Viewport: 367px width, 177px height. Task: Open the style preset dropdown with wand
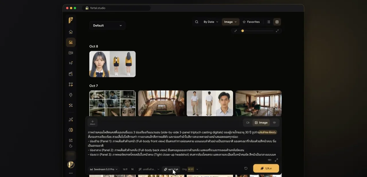149,169
